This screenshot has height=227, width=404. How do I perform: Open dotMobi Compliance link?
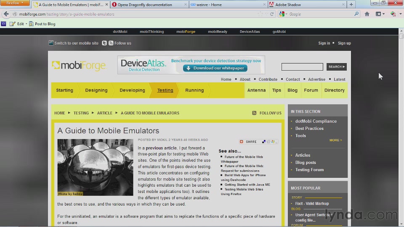click(x=316, y=121)
